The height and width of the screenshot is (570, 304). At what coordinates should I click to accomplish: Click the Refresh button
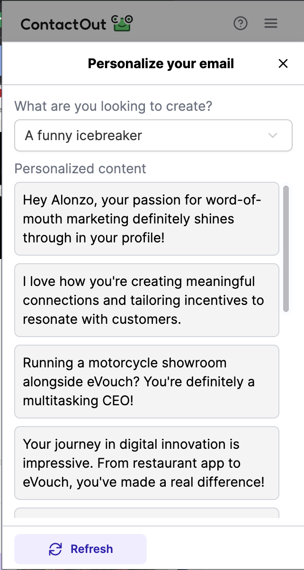(x=80, y=549)
